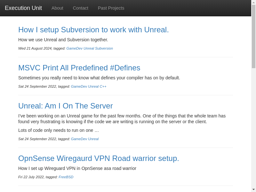
Task: Click the vertical scrollbar thumb
Action: (x=253, y=36)
